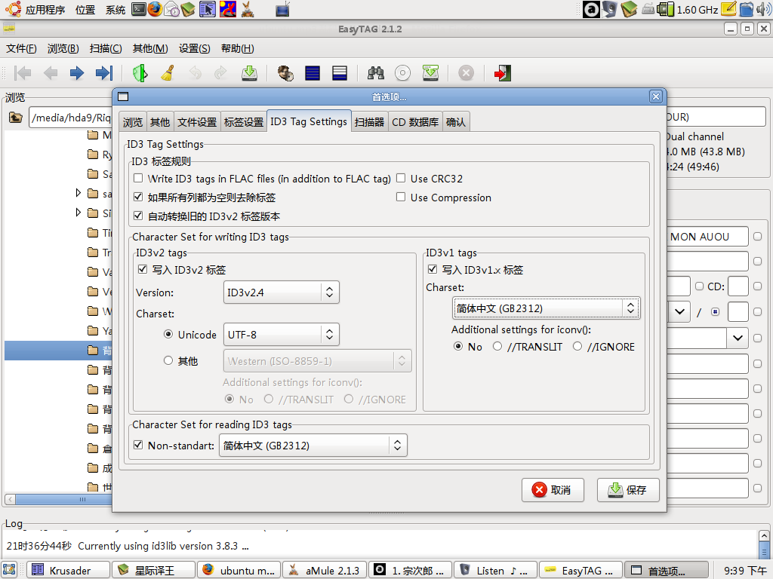Screen dimensions: 773x579
Task: Open the 文件(F) menu
Action: (x=21, y=48)
